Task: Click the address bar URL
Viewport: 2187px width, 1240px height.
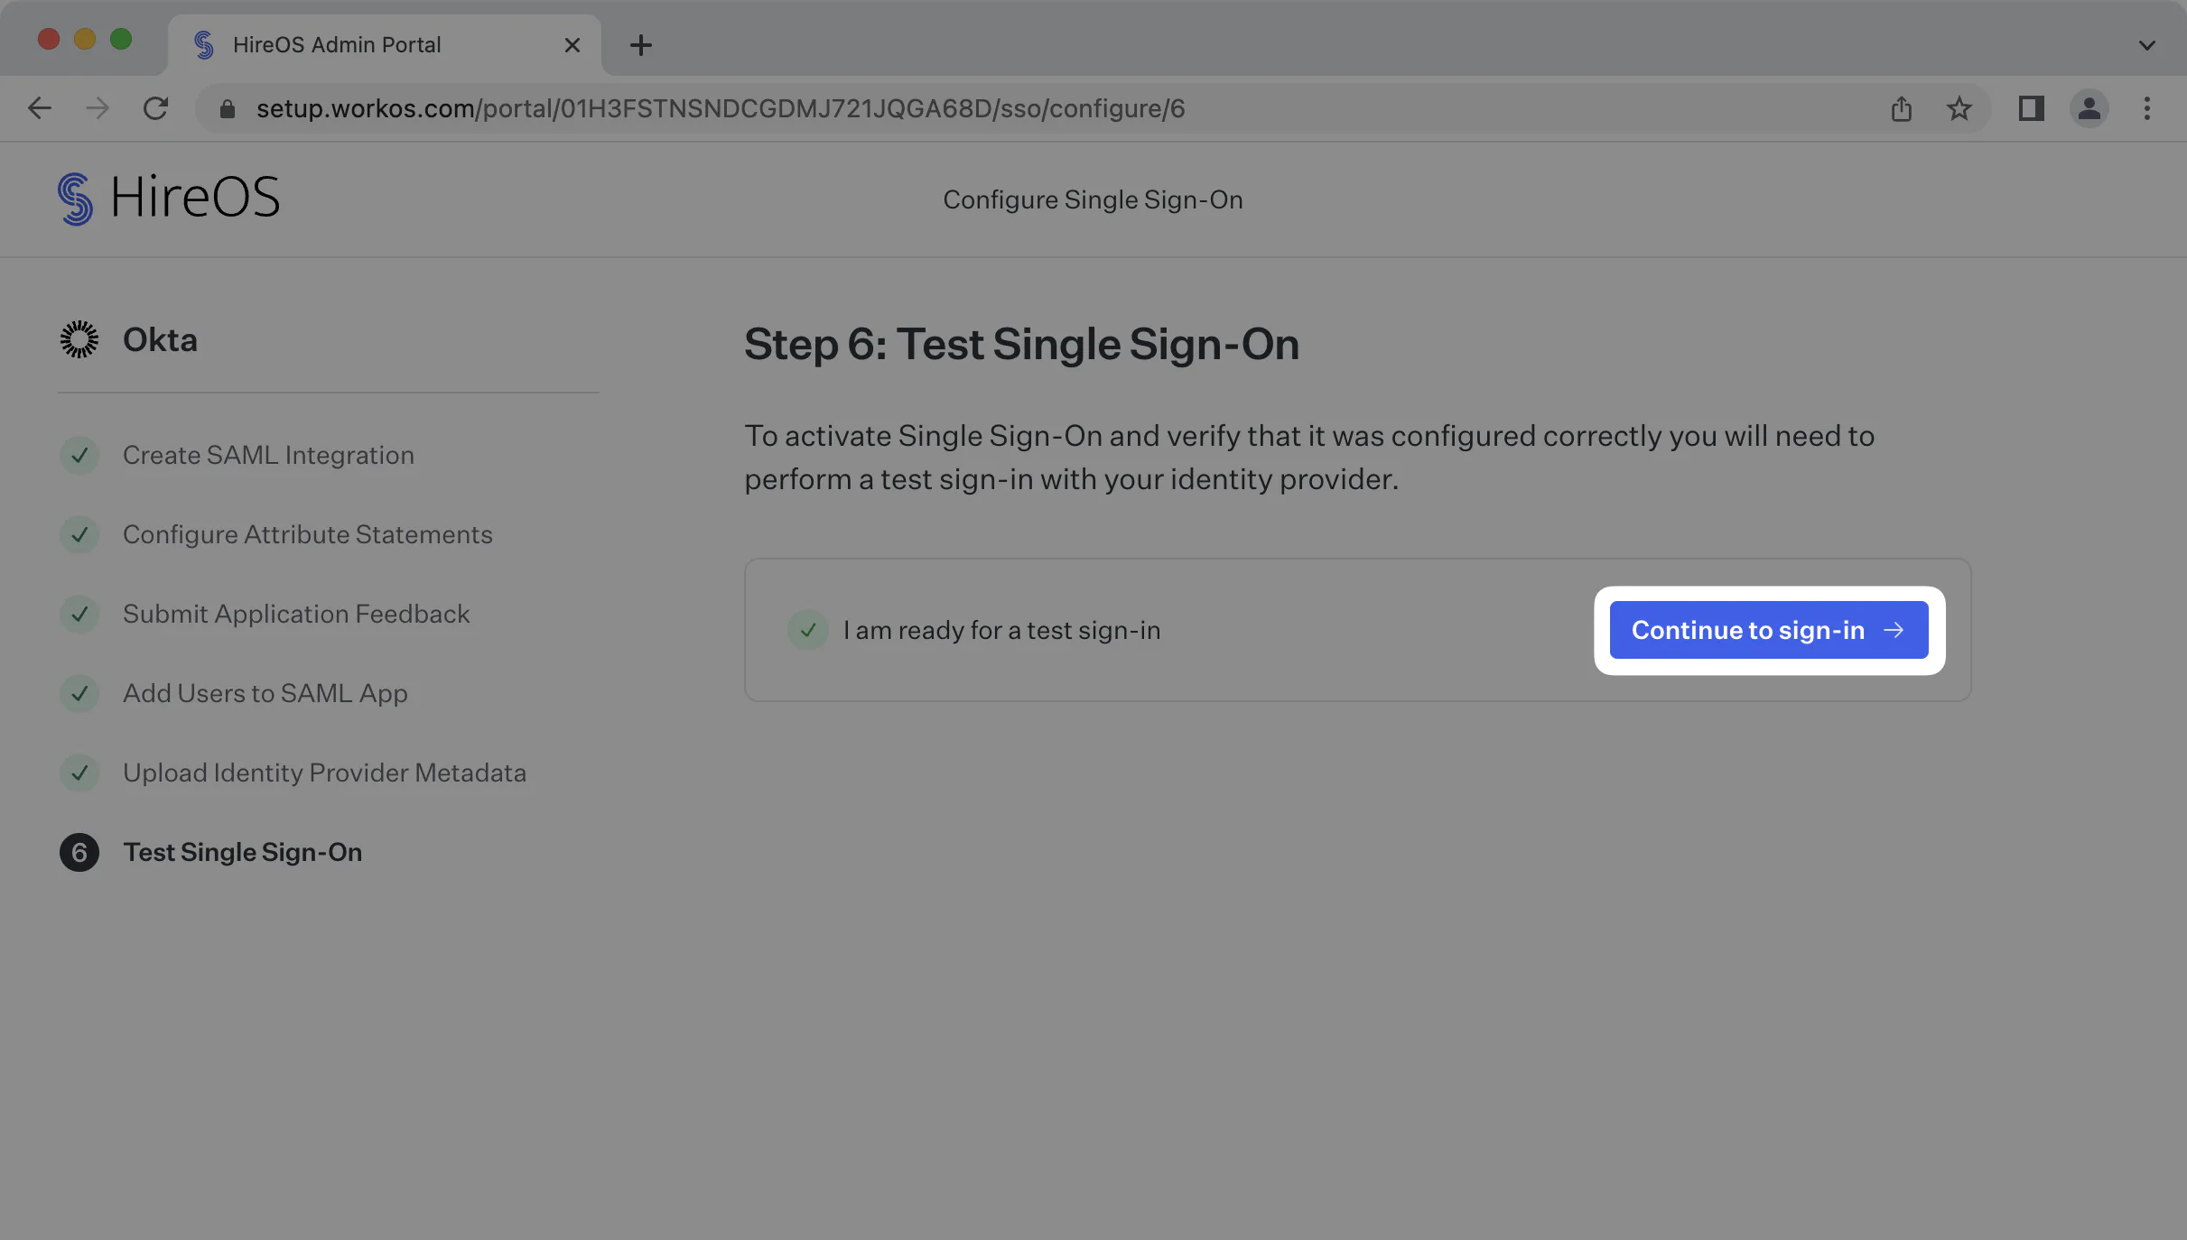Action: click(x=721, y=108)
